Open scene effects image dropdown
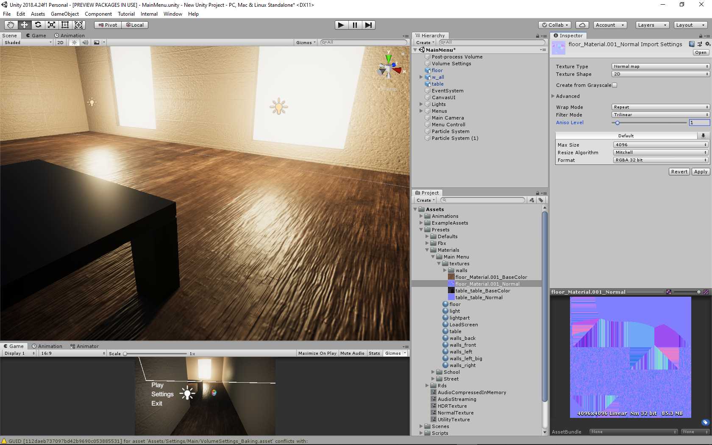 pos(99,42)
